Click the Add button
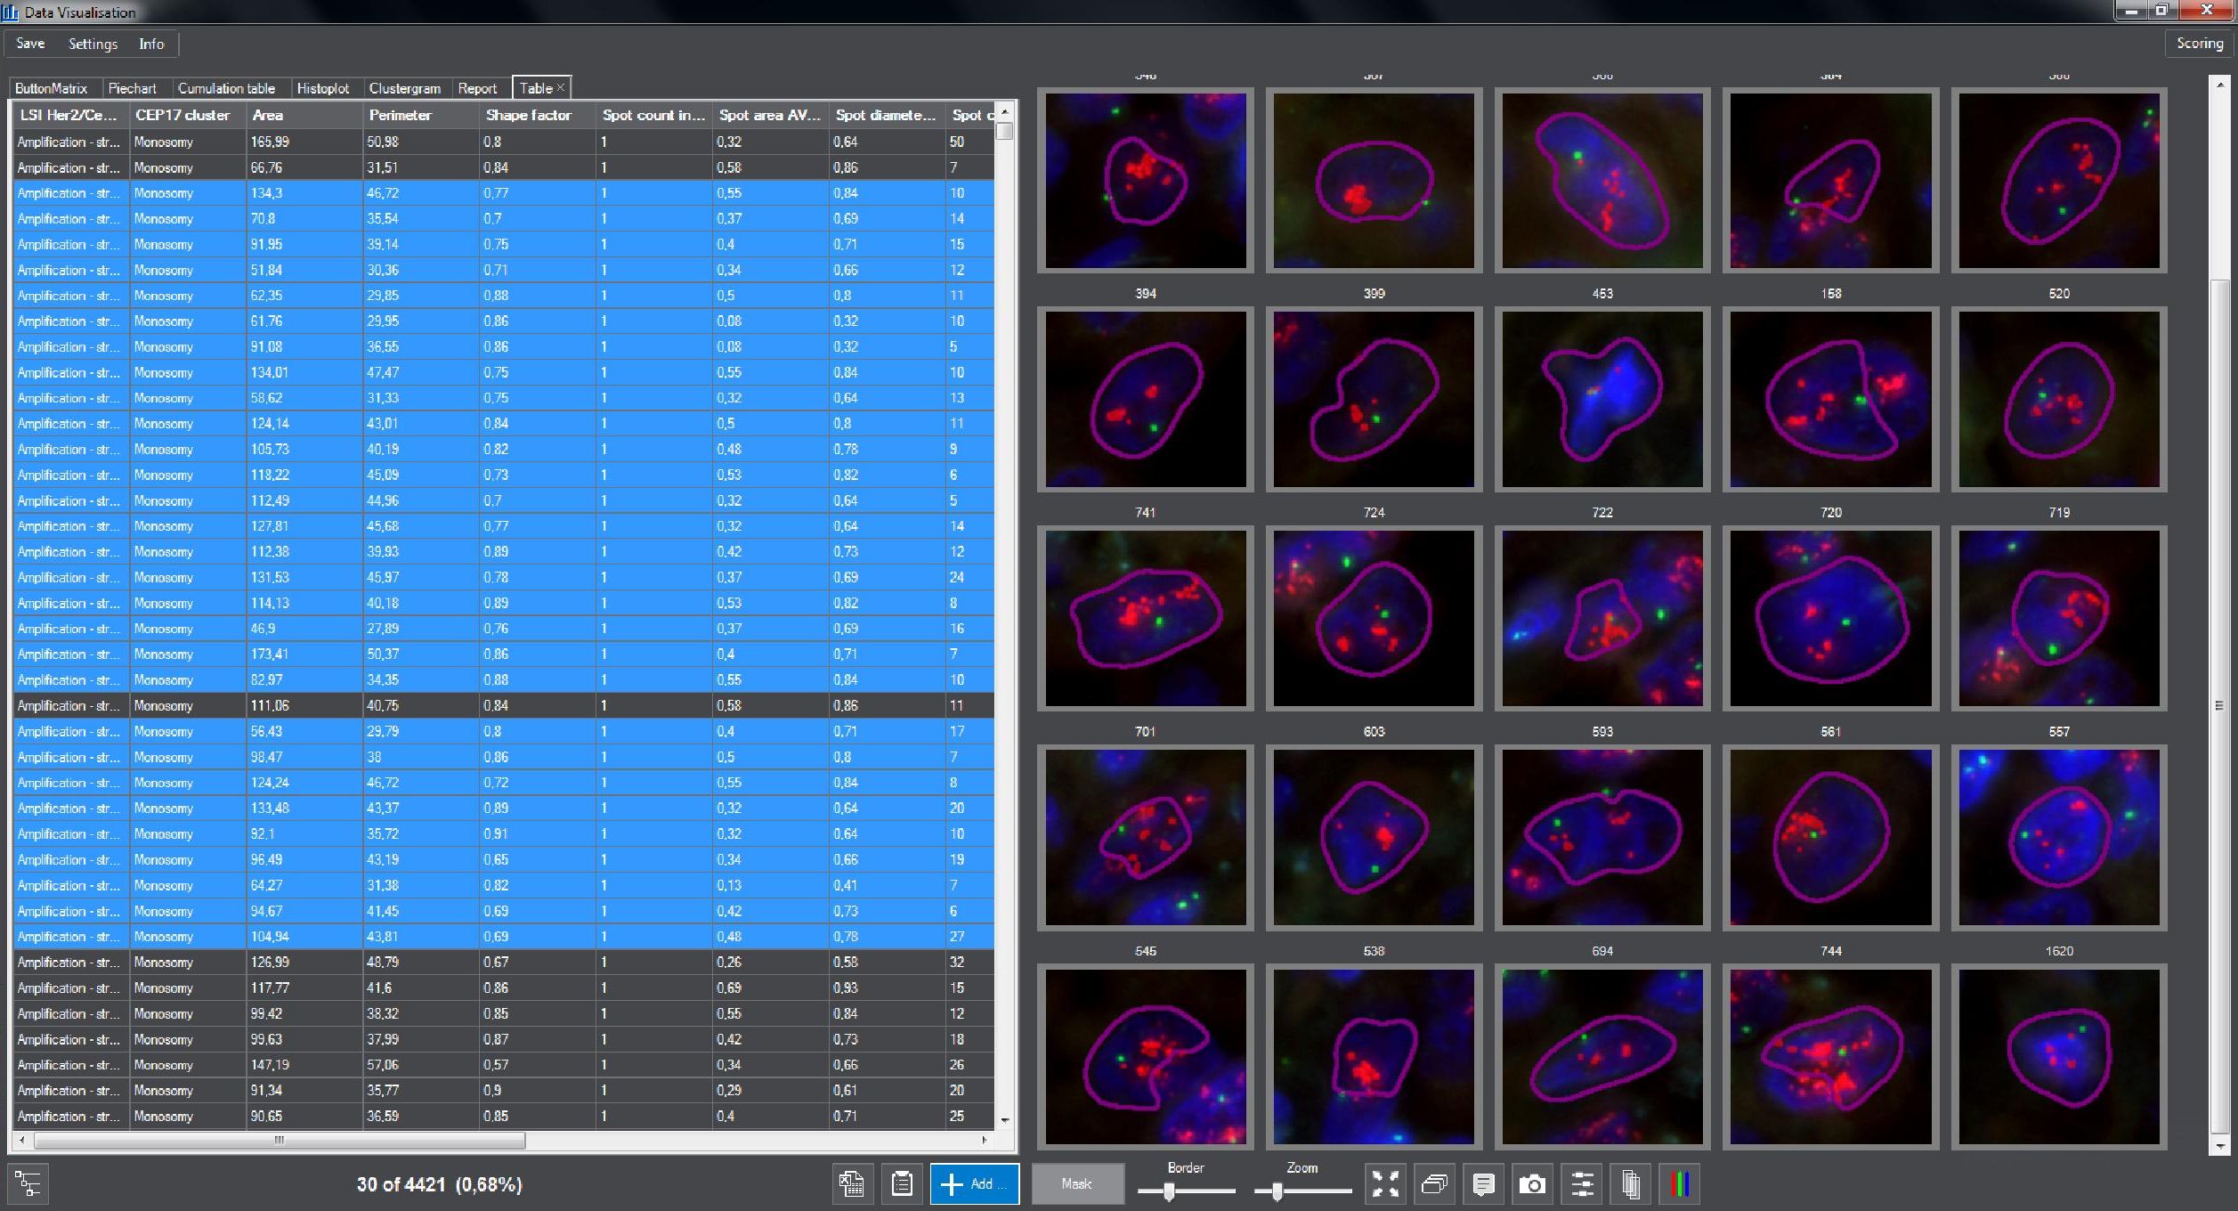This screenshot has width=2238, height=1211. tap(974, 1183)
